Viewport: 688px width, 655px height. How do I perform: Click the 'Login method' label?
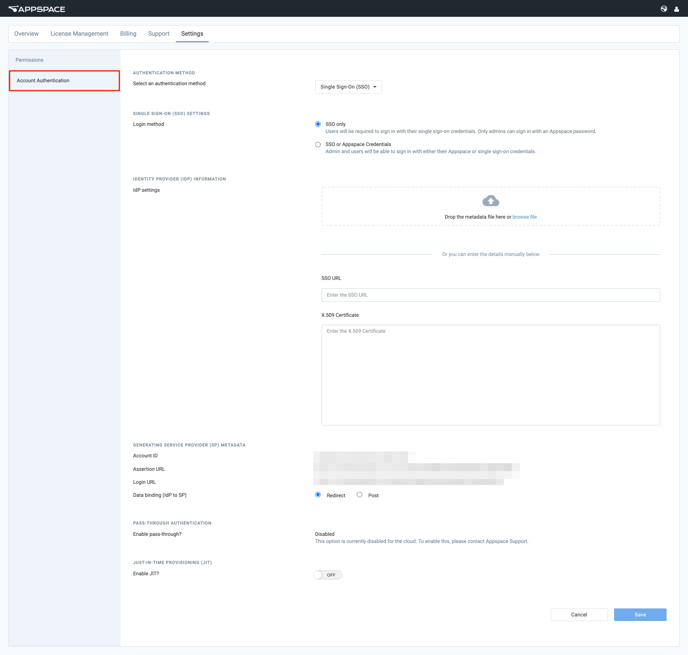click(149, 124)
